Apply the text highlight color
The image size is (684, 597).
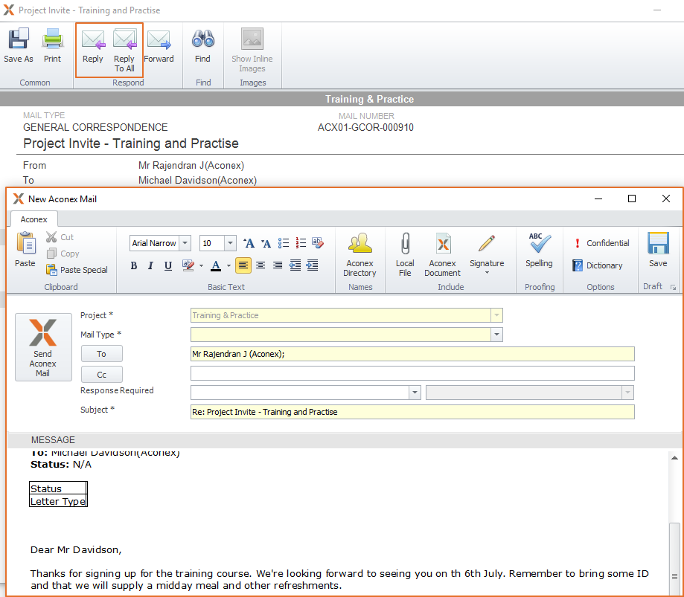[x=188, y=265]
